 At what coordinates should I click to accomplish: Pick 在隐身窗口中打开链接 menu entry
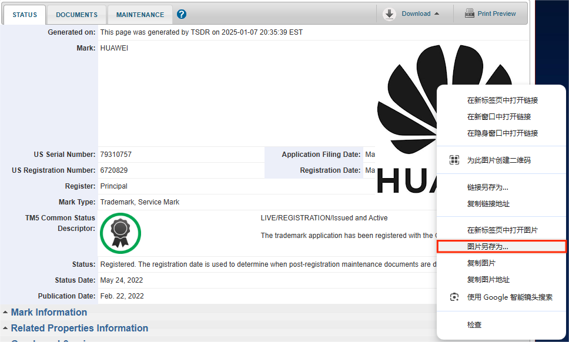[502, 133]
